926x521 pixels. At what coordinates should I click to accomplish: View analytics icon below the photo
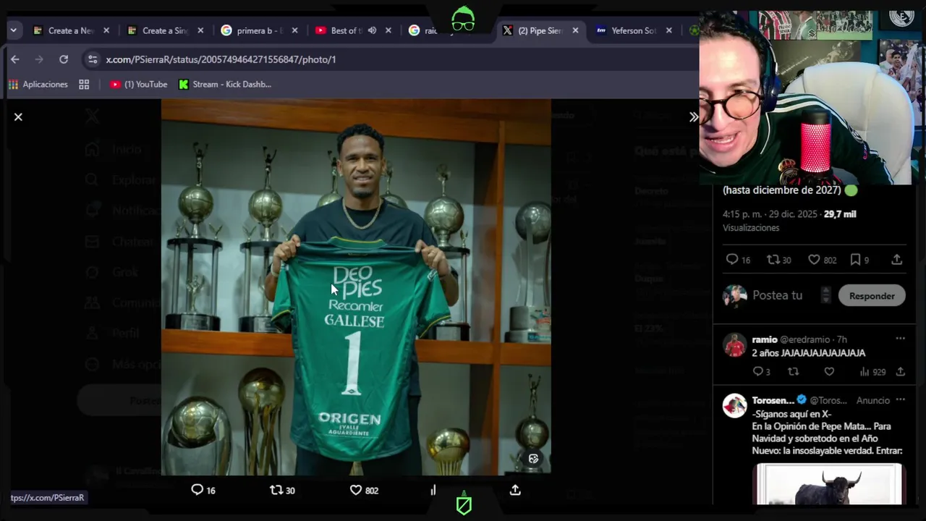point(433,490)
